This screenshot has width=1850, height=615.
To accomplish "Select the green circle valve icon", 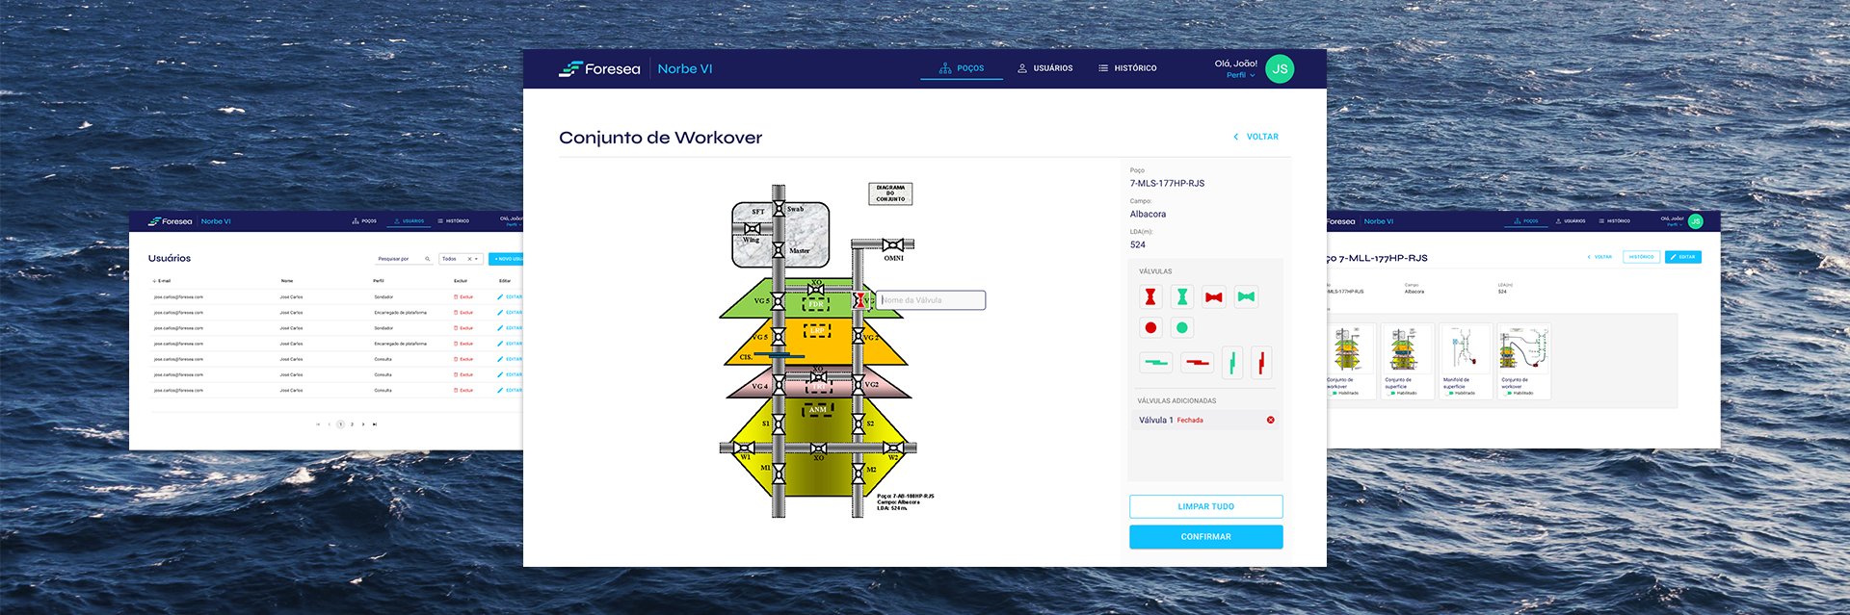I will [1182, 328].
